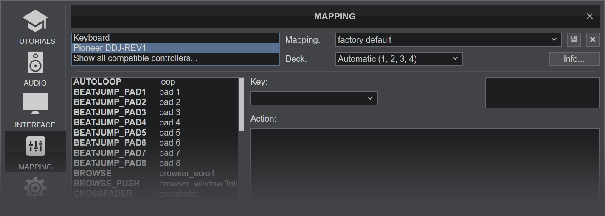Save mapping with the floppy disk icon

pos(574,40)
